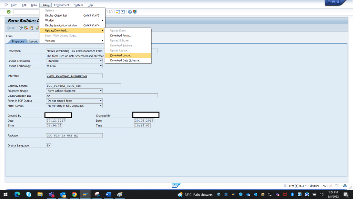Screen dimensions: 353x199
Task: Open Microsoft Word from the taskbar
Action: [108, 194]
